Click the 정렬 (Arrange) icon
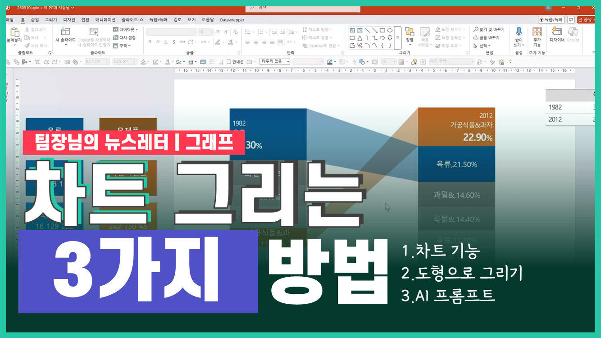The height and width of the screenshot is (338, 601). [x=410, y=32]
